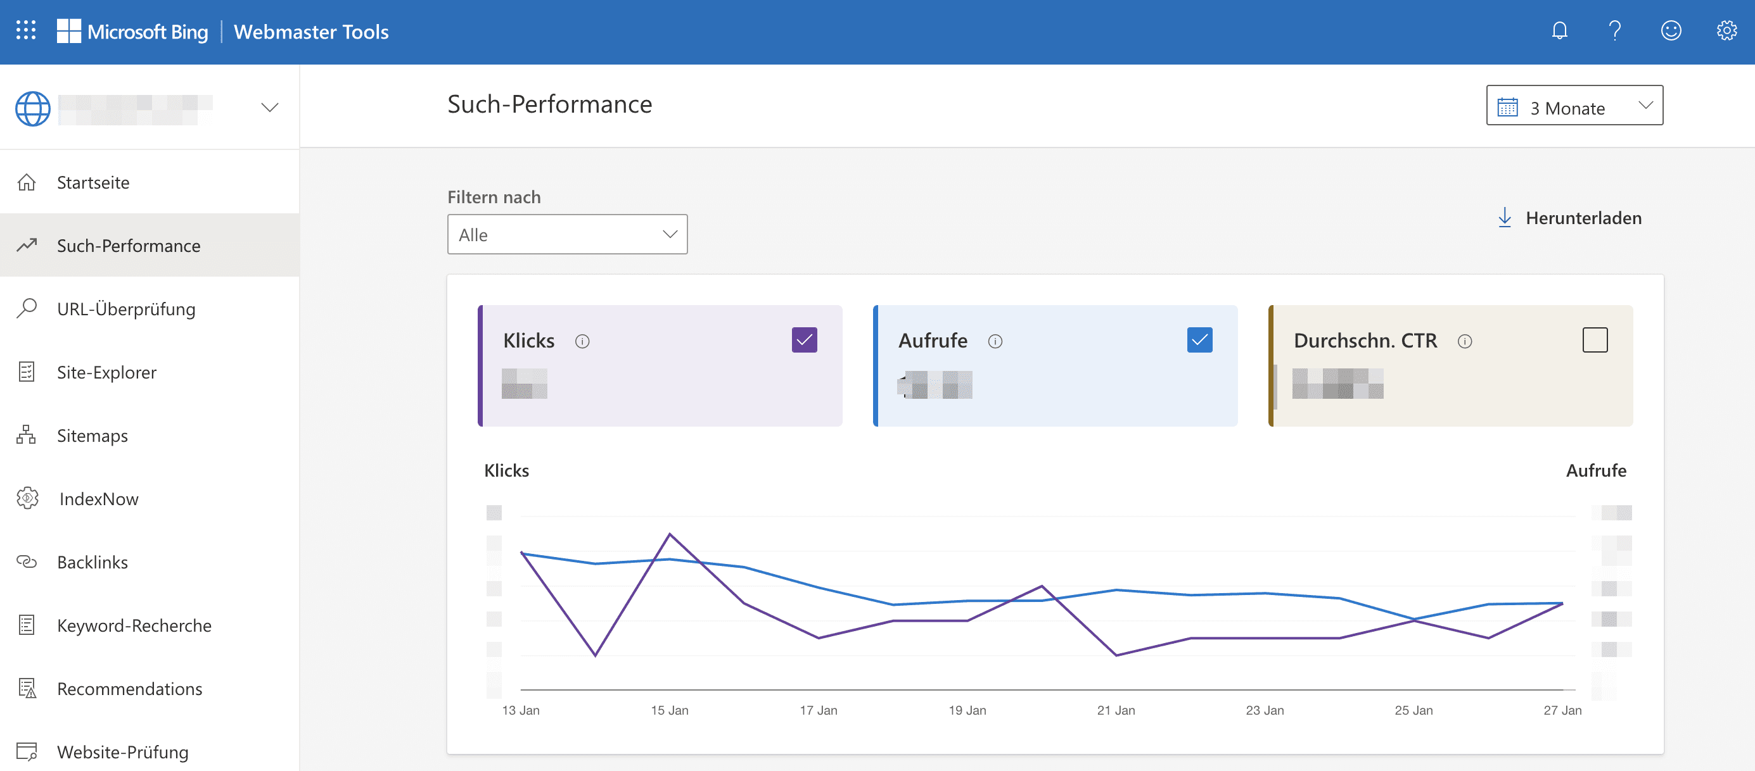Image resolution: width=1755 pixels, height=771 pixels.
Task: Click the Webmaster Tools title
Action: [310, 31]
